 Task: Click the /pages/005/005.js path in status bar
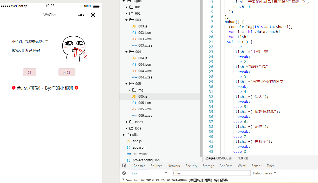click(x=218, y=158)
